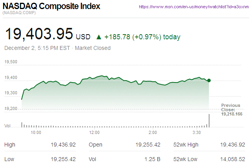Viewport: 251px width, 165px height.
Task: Click the tallest closing volume bar
Action: 209,120
